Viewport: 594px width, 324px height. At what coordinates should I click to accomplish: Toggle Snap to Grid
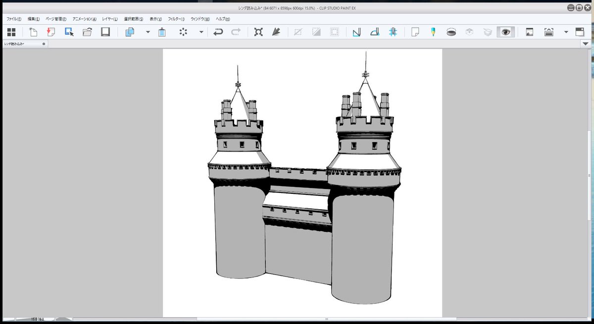click(393, 32)
